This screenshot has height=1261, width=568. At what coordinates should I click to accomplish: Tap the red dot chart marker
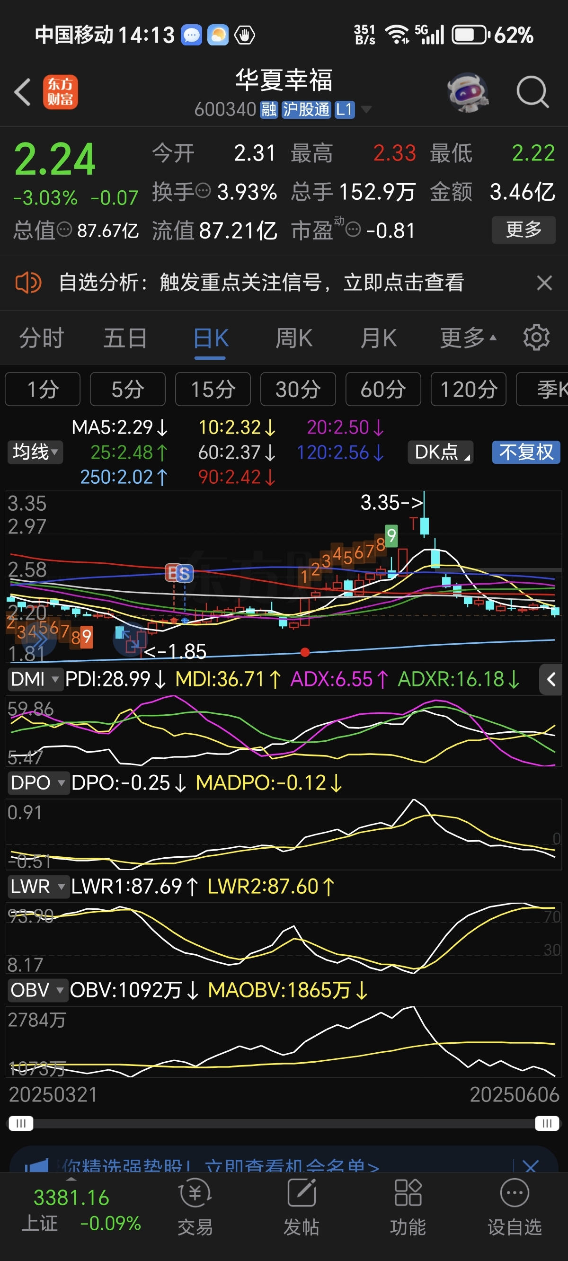pos(304,652)
